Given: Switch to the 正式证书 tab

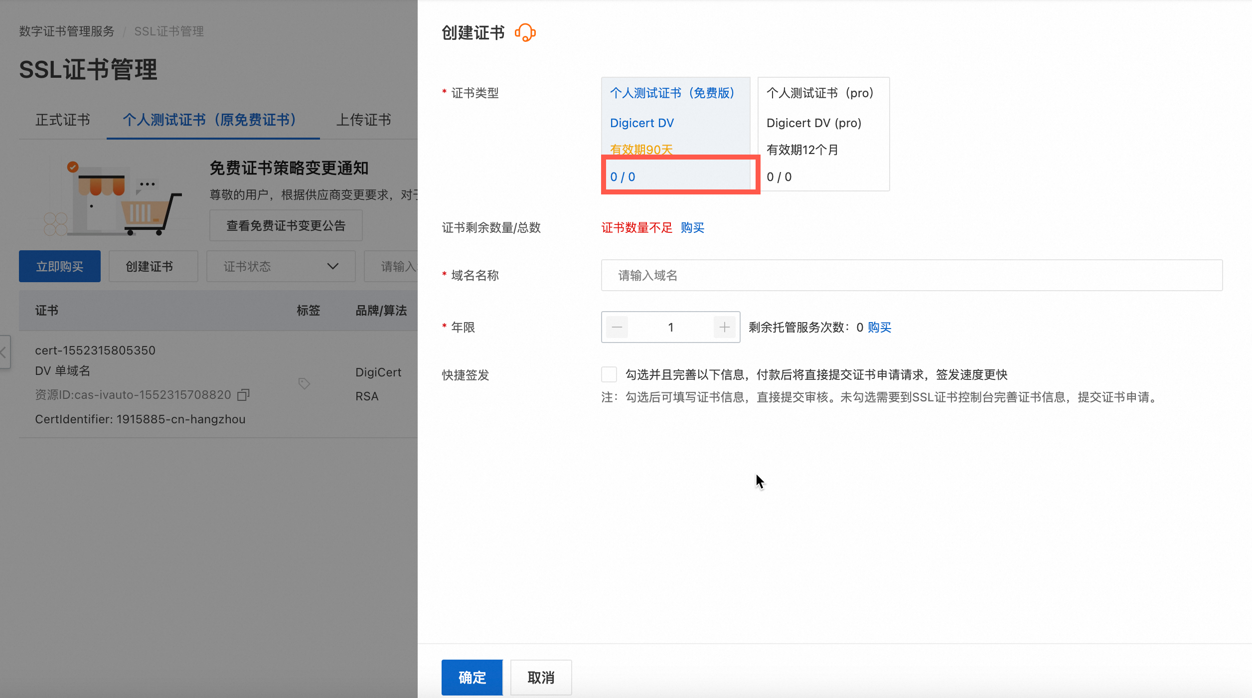Looking at the screenshot, I should [63, 120].
